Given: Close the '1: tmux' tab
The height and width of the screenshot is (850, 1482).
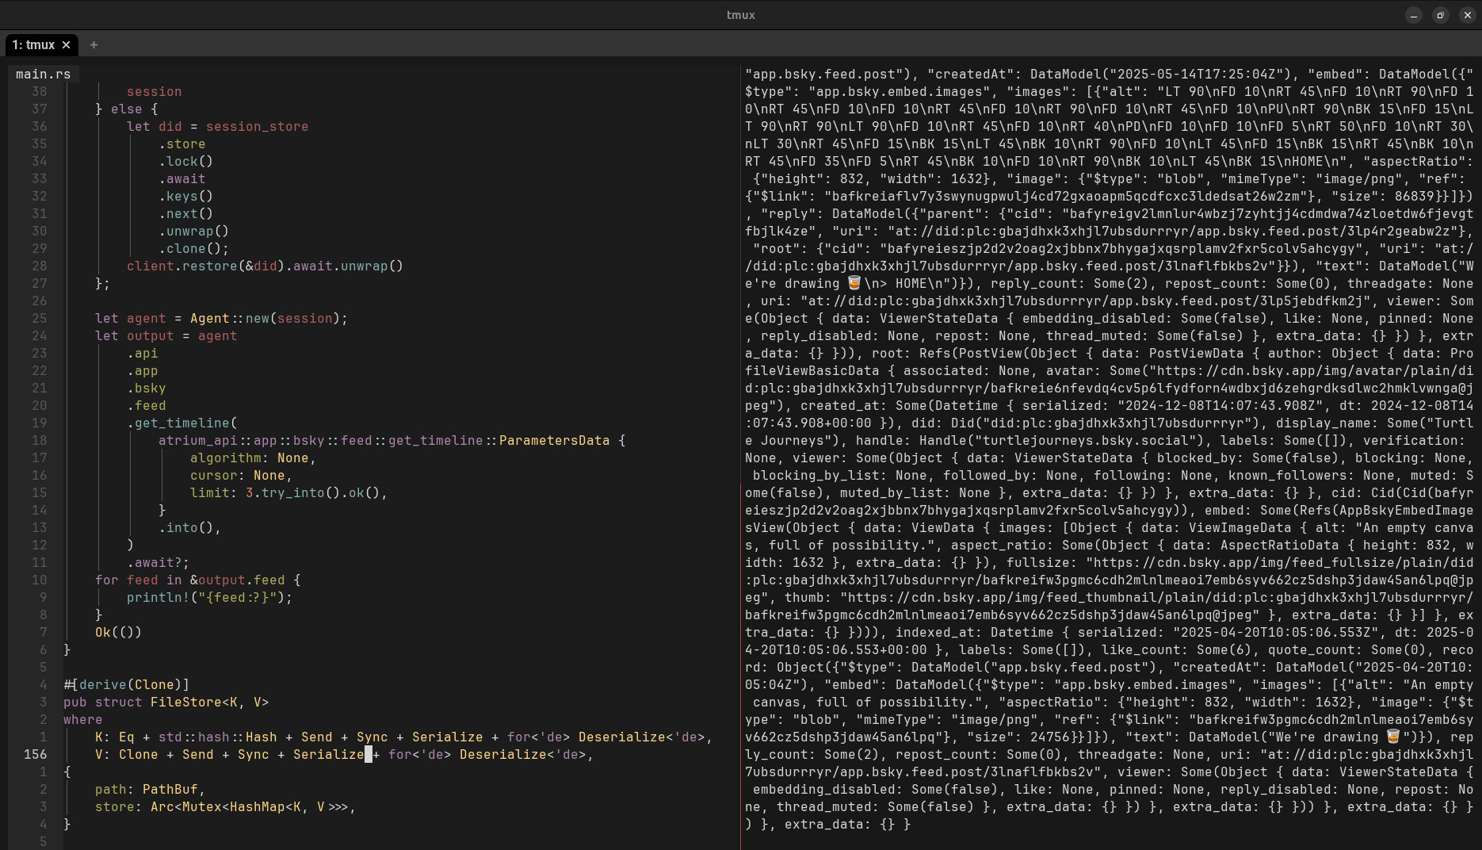Looking at the screenshot, I should point(67,45).
